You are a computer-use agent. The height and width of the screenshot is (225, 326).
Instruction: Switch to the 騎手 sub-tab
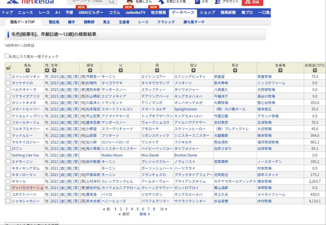(x=72, y=22)
